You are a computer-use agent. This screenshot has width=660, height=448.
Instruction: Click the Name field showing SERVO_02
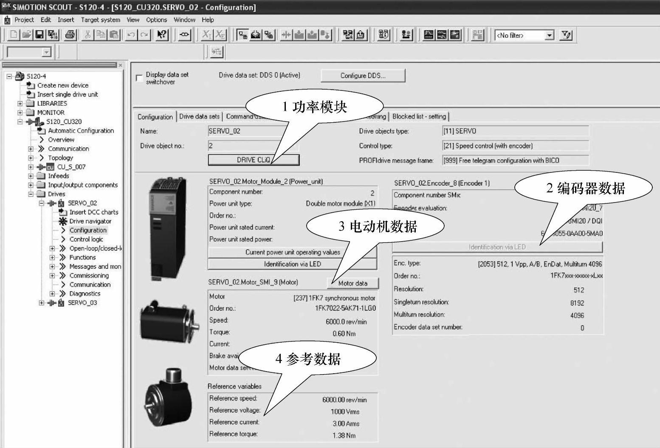pos(254,131)
